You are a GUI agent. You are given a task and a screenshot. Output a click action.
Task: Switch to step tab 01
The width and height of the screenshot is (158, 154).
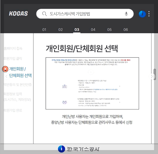pyautogui.click(x=44, y=30)
